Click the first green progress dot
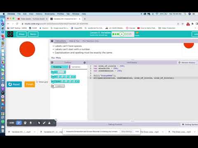The height and width of the screenshot is (148, 198). point(113,34)
